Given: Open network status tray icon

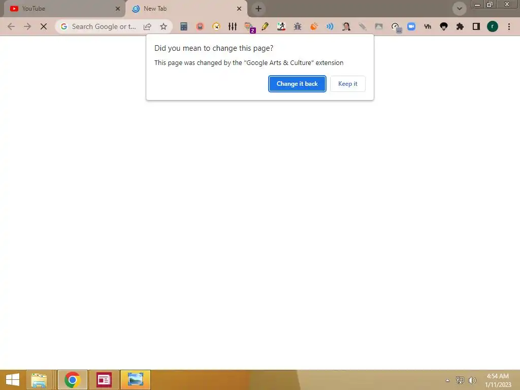Looking at the screenshot, I should pyautogui.click(x=460, y=380).
